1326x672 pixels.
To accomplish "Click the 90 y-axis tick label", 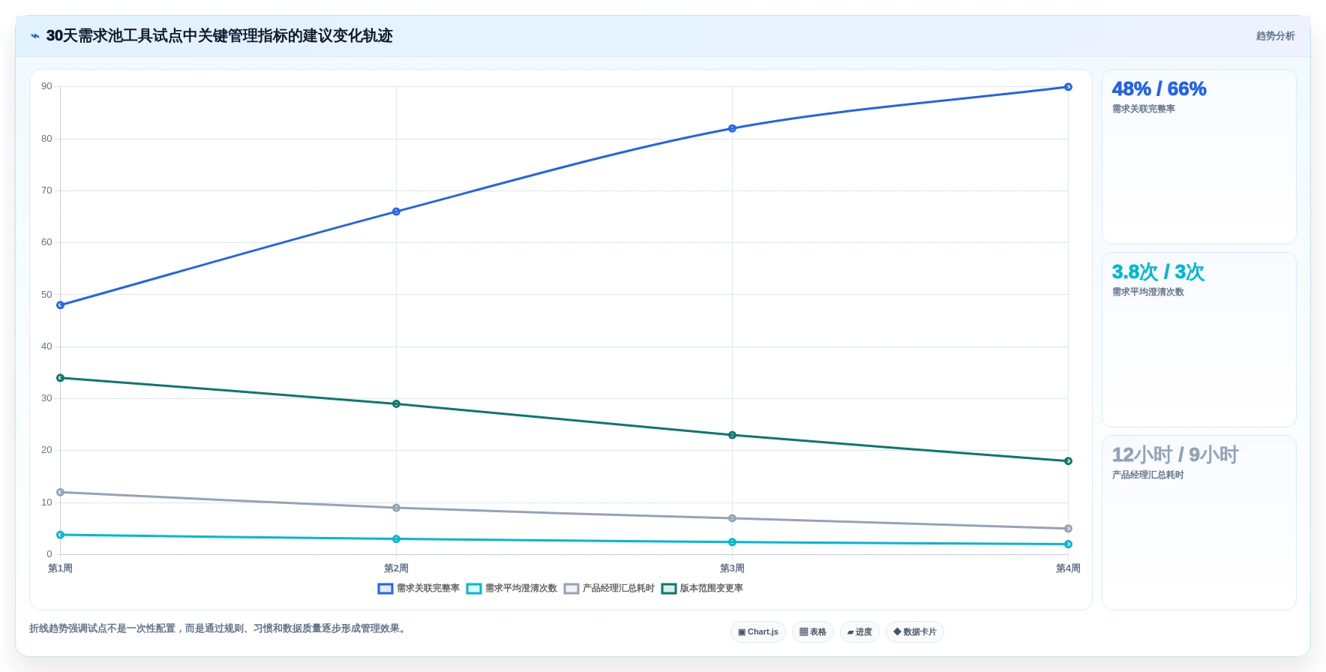I will click(x=47, y=86).
